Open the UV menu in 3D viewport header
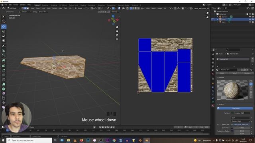 click(x=70, y=8)
